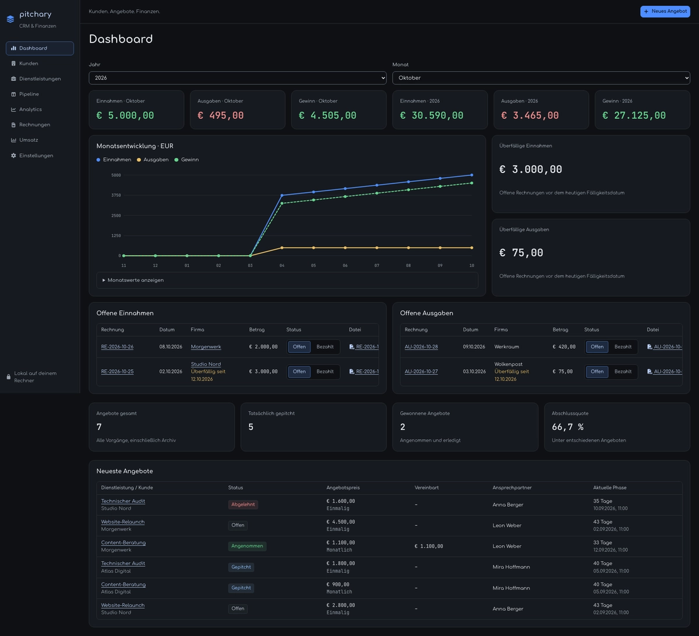Click the Analytics line chart icon

tap(13, 109)
